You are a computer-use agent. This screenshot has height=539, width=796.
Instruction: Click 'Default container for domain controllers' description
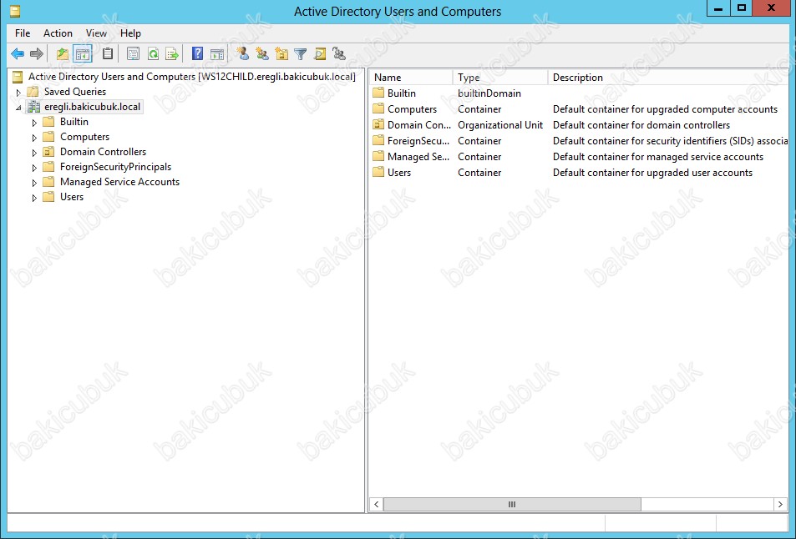pos(641,124)
